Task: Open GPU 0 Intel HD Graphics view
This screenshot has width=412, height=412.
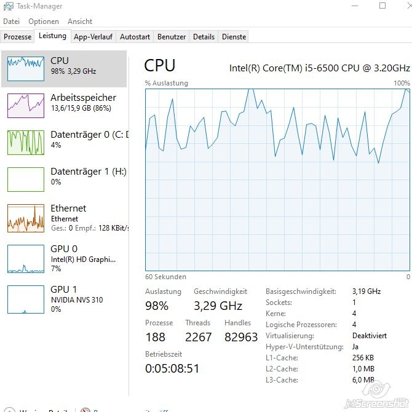Action: [26, 258]
